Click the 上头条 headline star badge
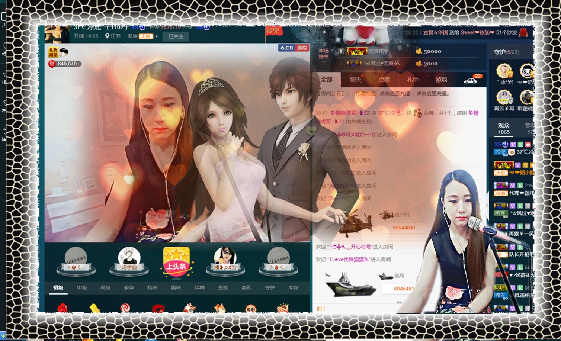Screen dimensions: 561x341 tap(176, 262)
